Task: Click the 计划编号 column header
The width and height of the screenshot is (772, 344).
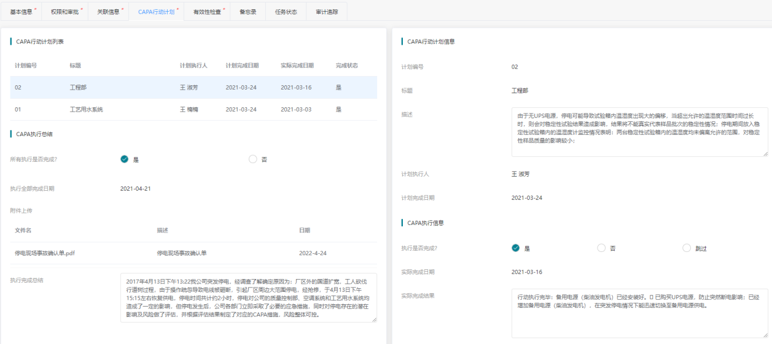Action: [26, 66]
